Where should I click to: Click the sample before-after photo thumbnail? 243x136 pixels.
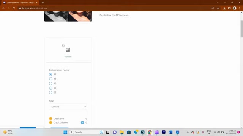[68, 16]
